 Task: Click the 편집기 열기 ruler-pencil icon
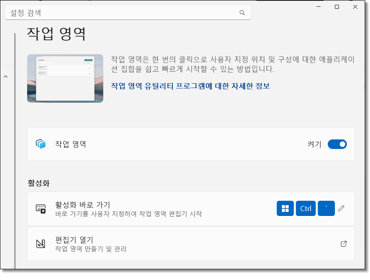point(41,244)
